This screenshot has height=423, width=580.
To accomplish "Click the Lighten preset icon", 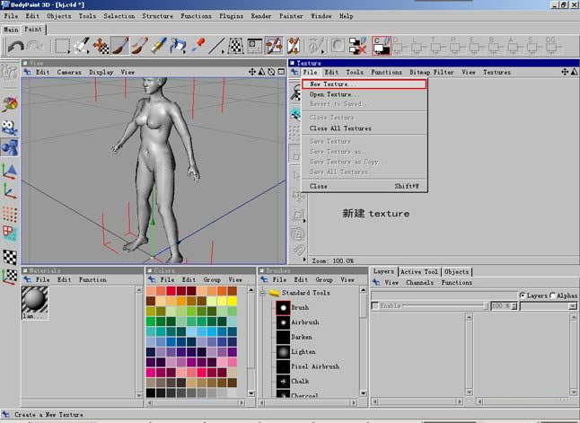I will pyautogui.click(x=284, y=352).
